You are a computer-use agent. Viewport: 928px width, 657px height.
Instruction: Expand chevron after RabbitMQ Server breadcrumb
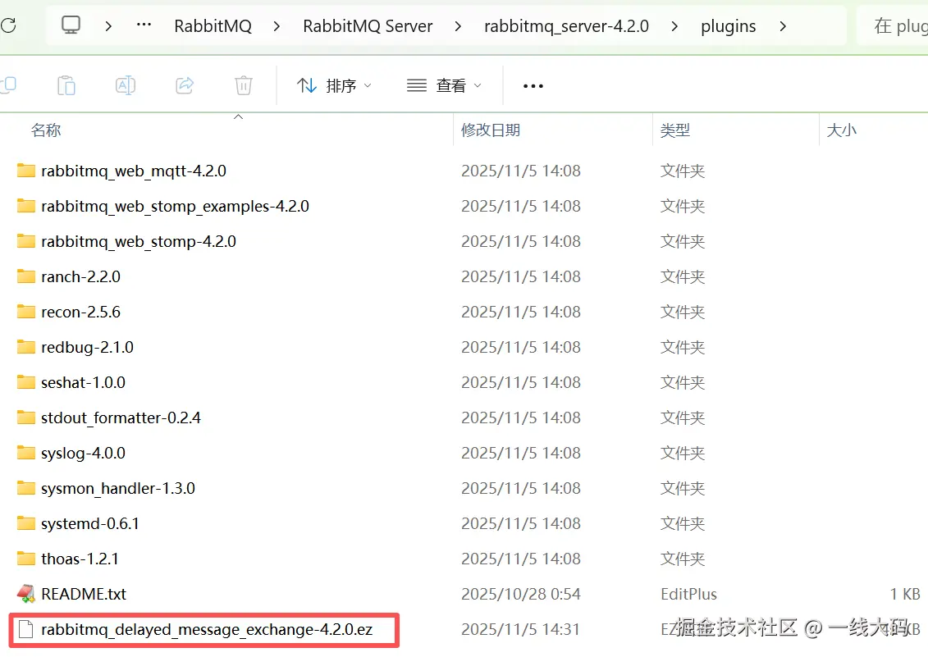(458, 26)
